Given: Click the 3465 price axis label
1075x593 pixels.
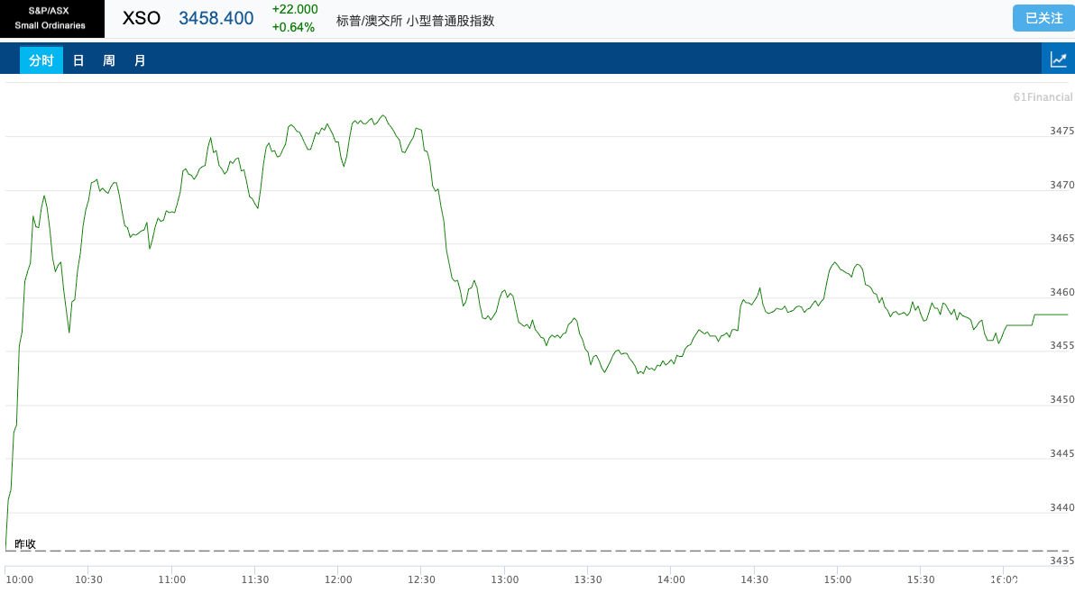Looking at the screenshot, I should coord(1062,238).
